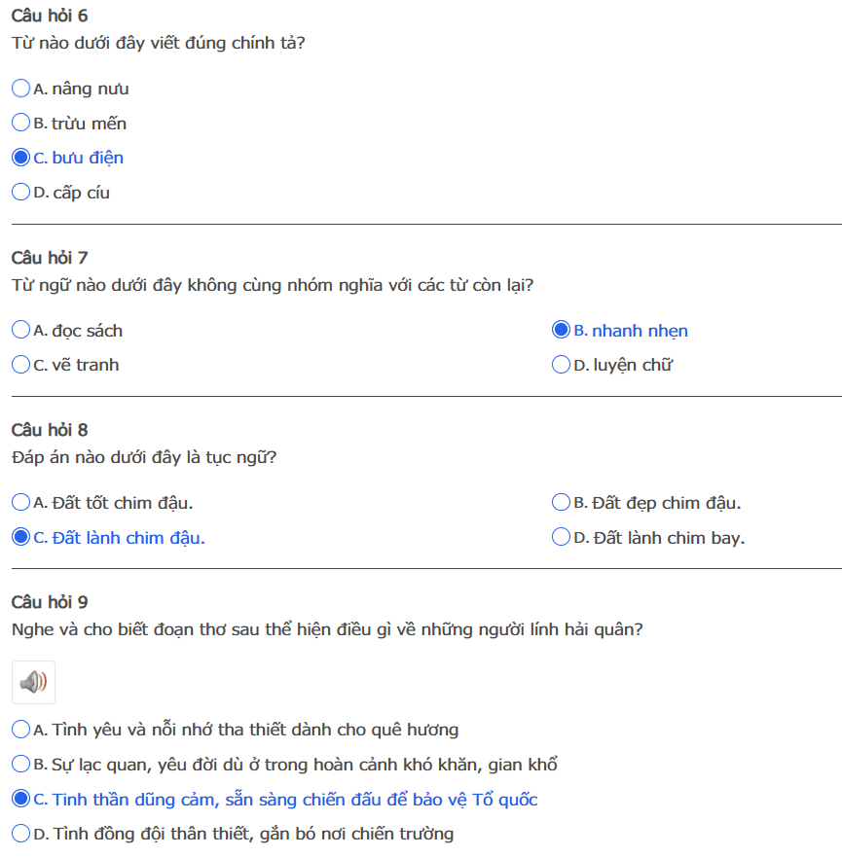This screenshot has width=842, height=857.
Task: Click the Câu hỏi 8 heading
Action: click(x=50, y=430)
